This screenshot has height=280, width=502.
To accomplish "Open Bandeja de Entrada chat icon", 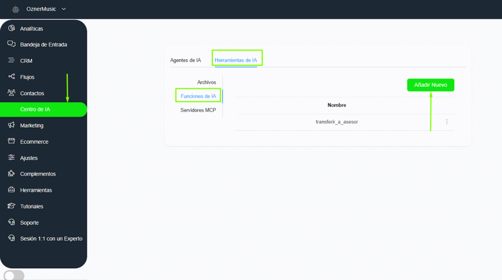I will [12, 44].
